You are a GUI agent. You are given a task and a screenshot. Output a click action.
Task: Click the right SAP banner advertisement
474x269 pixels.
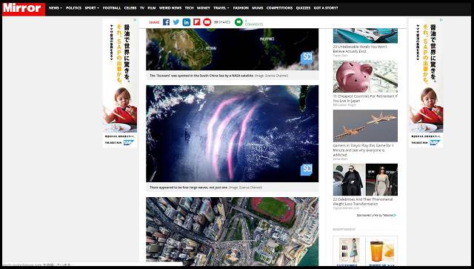click(x=427, y=83)
